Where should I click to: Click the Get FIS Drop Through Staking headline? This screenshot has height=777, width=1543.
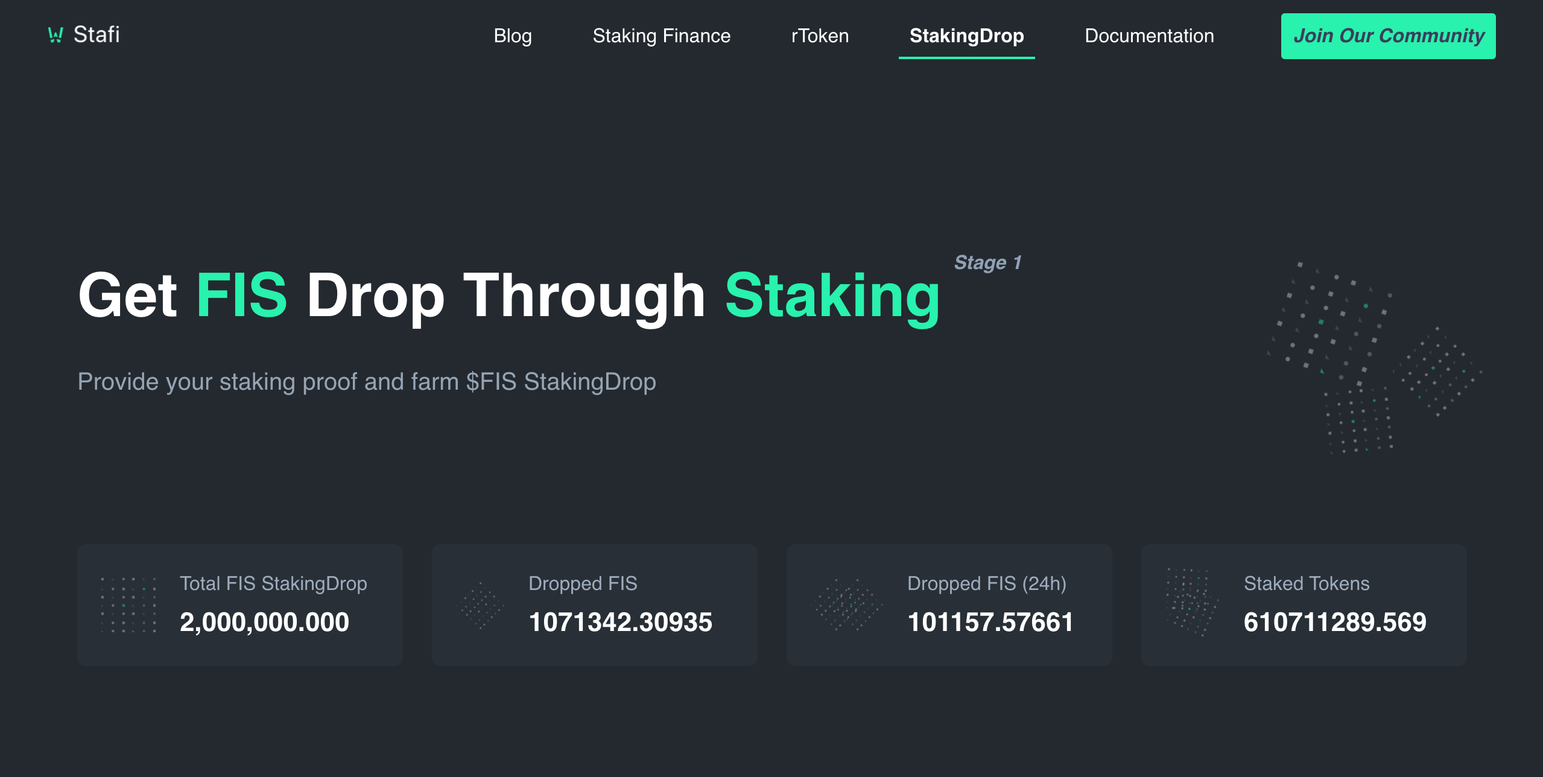click(509, 296)
